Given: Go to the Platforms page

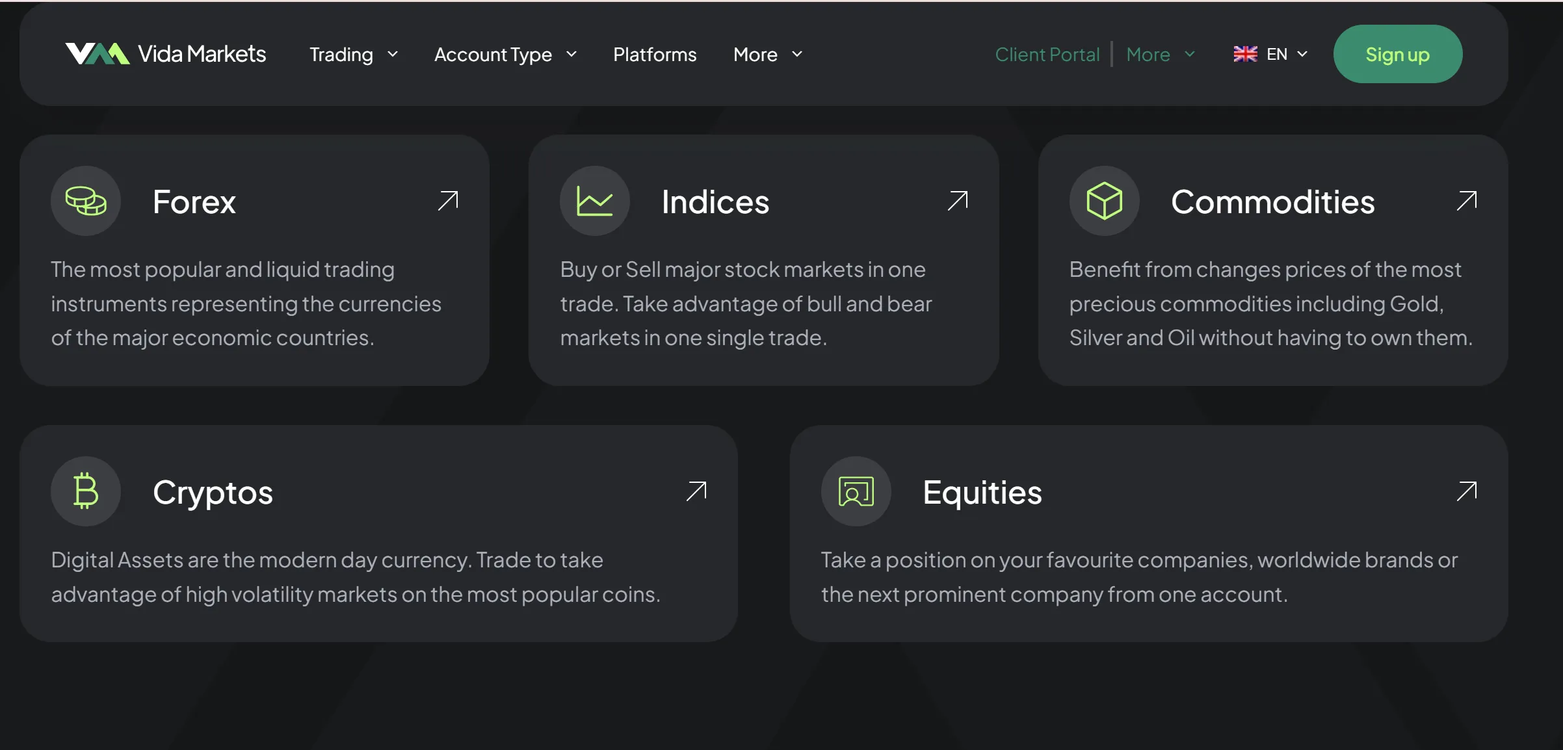Looking at the screenshot, I should pos(655,55).
